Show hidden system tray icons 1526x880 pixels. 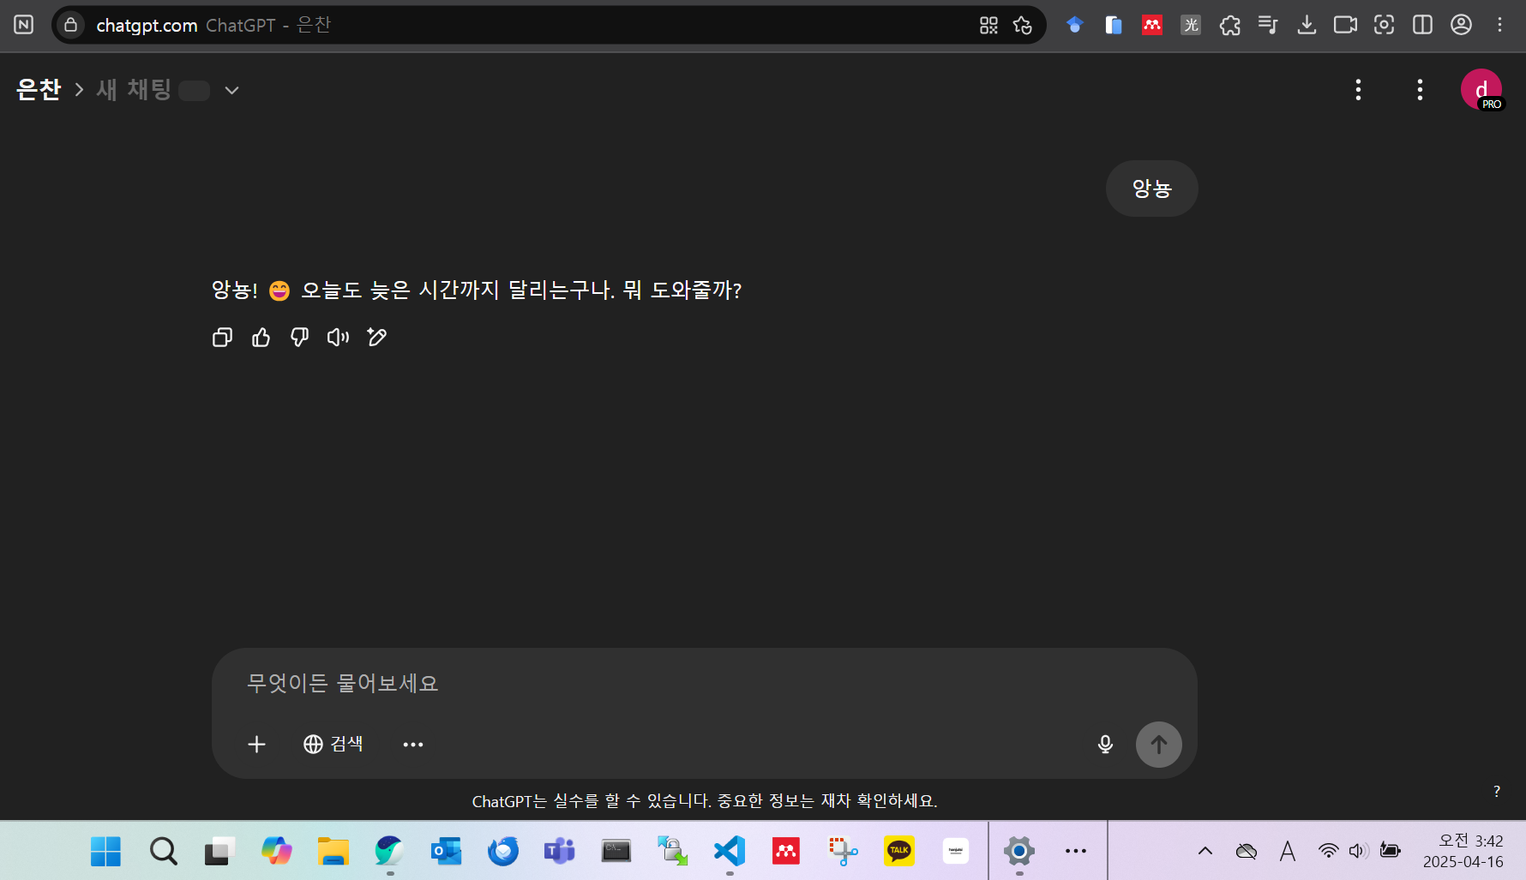tap(1205, 851)
